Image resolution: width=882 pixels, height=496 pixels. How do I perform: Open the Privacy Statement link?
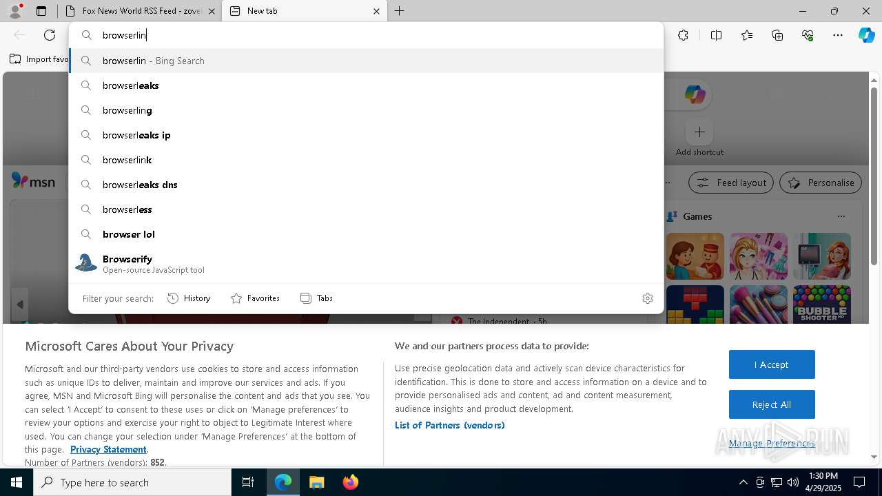[x=108, y=449]
